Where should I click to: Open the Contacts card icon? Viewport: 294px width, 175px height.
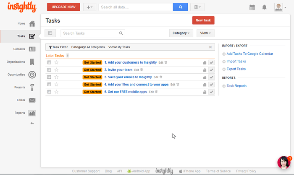click(32, 49)
